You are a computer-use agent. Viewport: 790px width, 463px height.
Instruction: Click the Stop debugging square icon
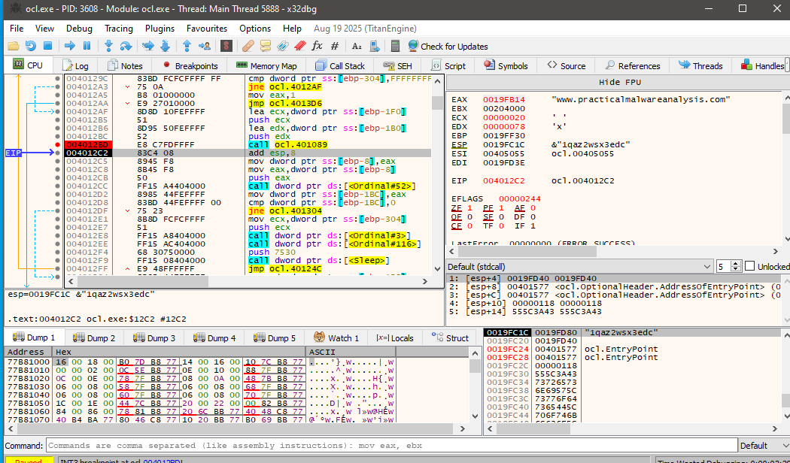(x=49, y=46)
